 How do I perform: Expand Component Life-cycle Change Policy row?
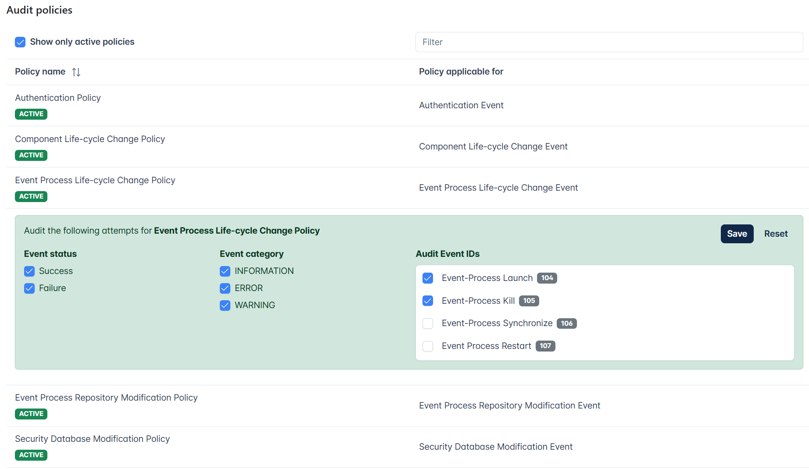coord(408,147)
